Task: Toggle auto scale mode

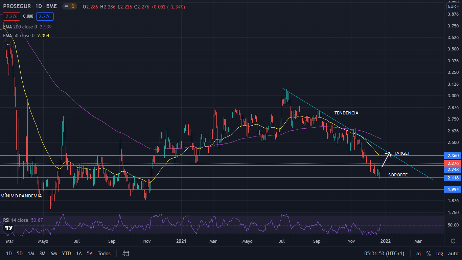Action: tap(453, 253)
